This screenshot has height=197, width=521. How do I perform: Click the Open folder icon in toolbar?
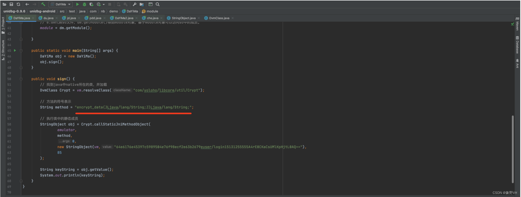coord(4,4)
